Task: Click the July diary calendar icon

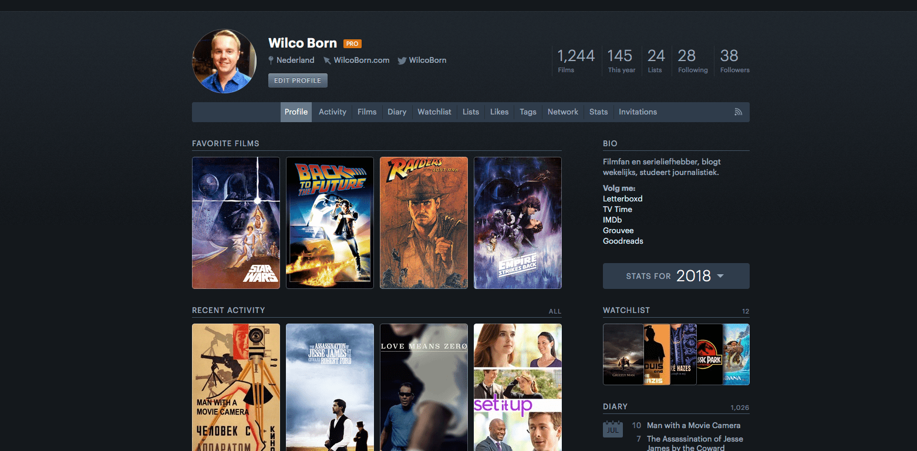Action: [612, 428]
